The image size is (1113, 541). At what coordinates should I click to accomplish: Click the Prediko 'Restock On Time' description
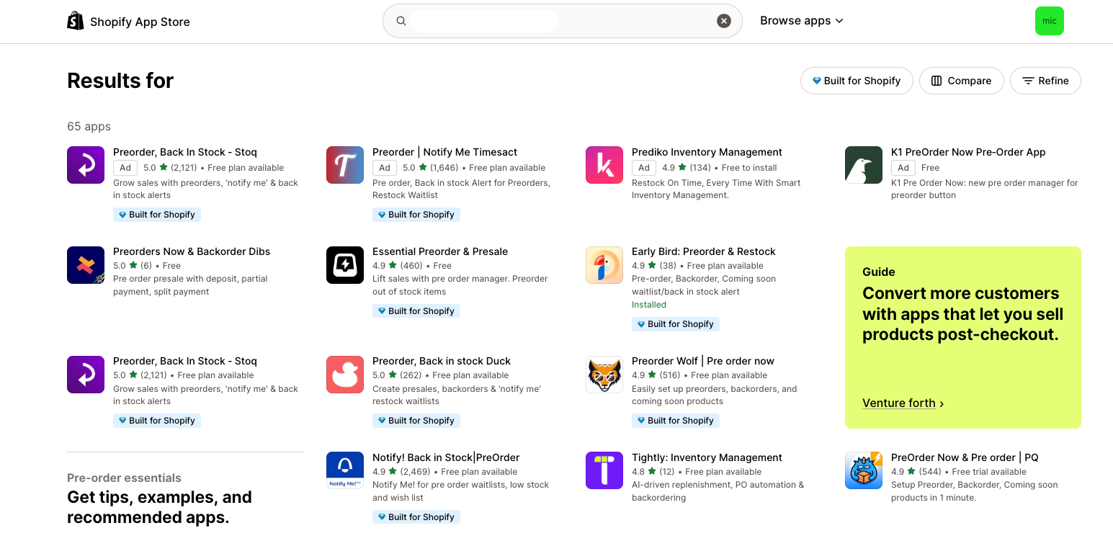716,189
